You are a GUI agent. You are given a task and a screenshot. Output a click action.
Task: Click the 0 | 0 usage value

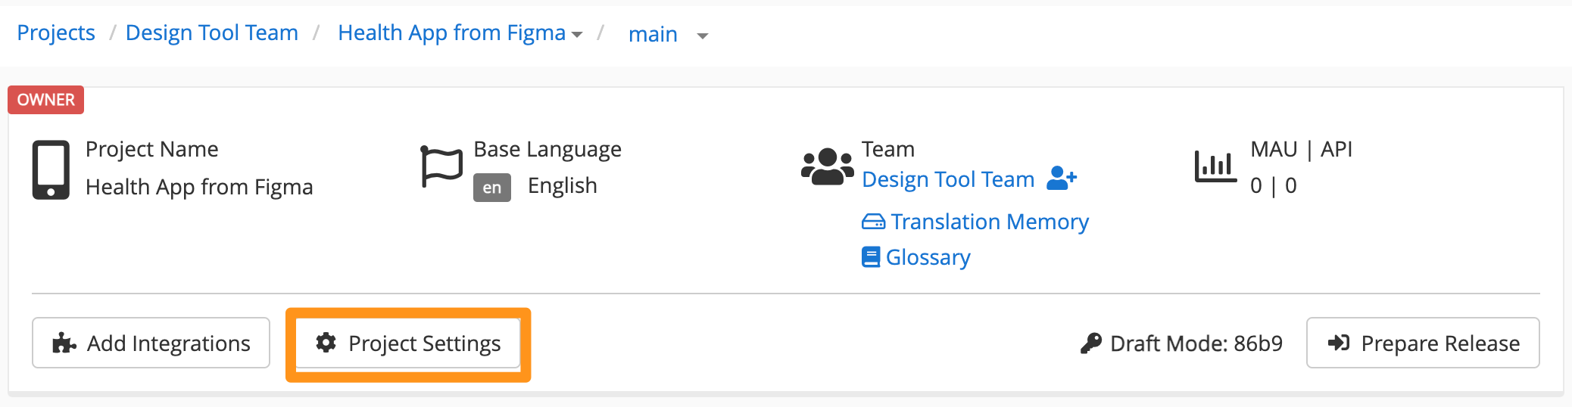tap(1274, 185)
